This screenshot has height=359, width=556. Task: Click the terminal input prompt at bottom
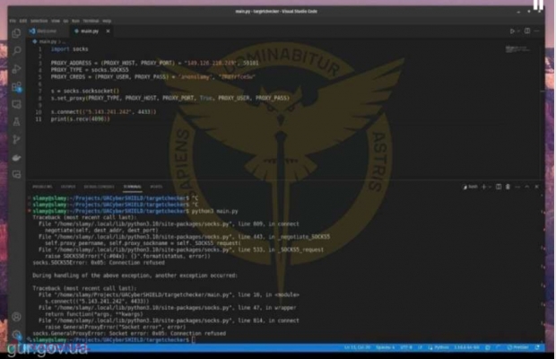(x=193, y=340)
